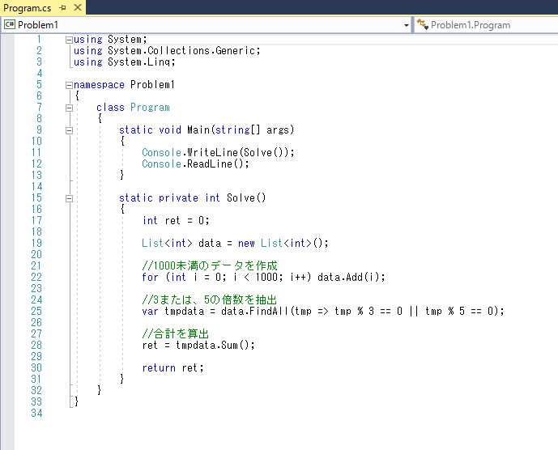Click the comment '//1000未満のデータを作成'
Image resolution: width=558 pixels, height=450 pixels.
(x=210, y=265)
